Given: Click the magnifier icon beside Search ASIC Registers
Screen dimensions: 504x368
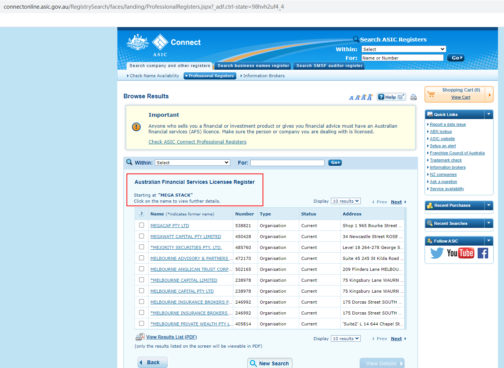Looking at the screenshot, I should tap(356, 39).
